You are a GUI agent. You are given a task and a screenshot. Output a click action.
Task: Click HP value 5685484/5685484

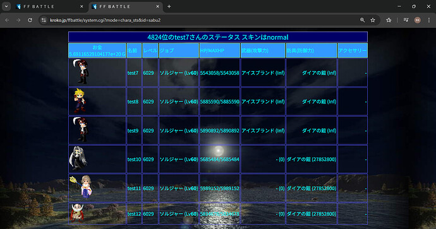(x=220, y=160)
